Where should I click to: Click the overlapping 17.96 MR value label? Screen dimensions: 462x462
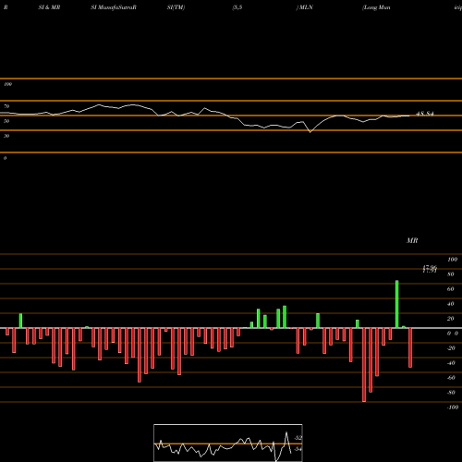[x=430, y=269]
